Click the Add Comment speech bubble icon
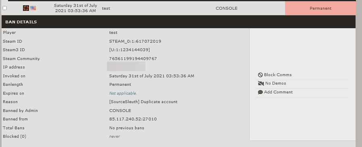This screenshot has width=362, height=147. [260, 92]
